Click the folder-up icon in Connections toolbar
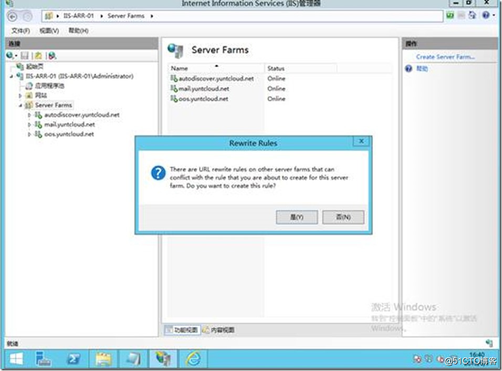This screenshot has width=502, height=371. click(38, 56)
